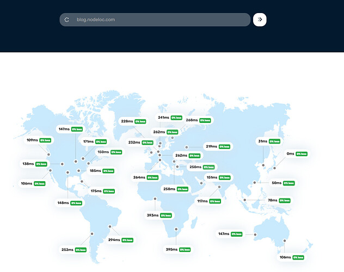The height and width of the screenshot is (272, 344).
Task: Click map marker dot linked to 175ms label
Action: tap(82, 181)
